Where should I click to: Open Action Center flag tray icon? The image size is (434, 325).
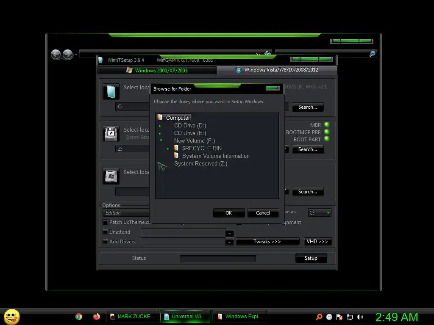(x=339, y=317)
